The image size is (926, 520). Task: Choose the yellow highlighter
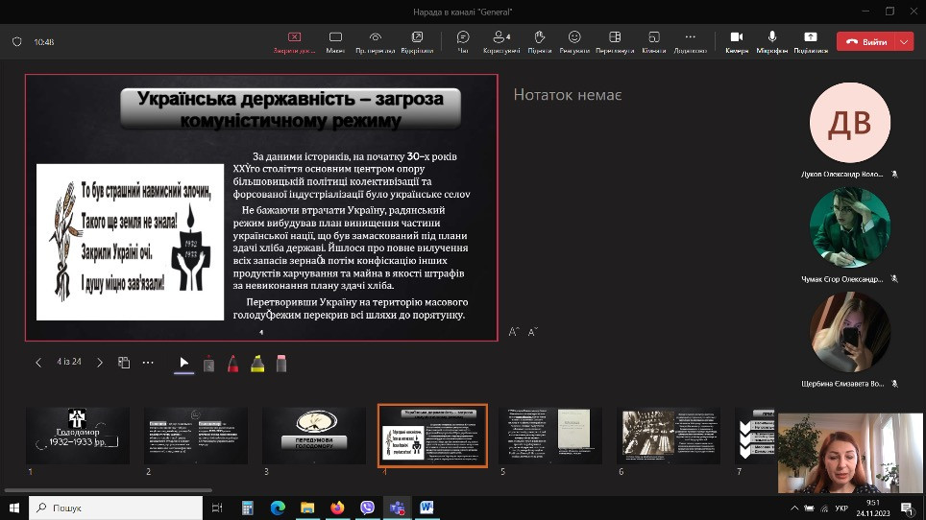coord(257,364)
